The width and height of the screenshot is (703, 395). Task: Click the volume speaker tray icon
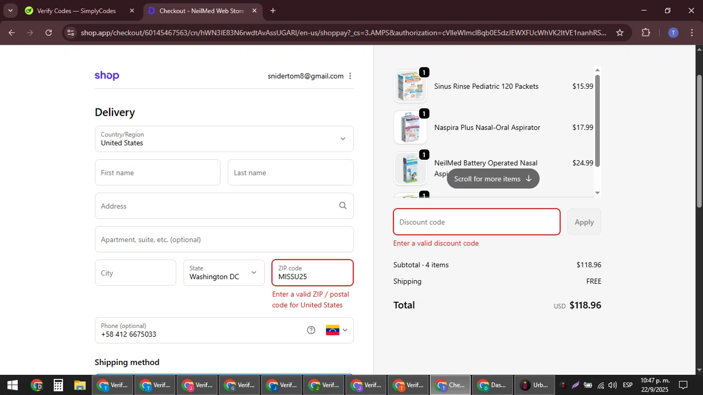[x=613, y=385]
